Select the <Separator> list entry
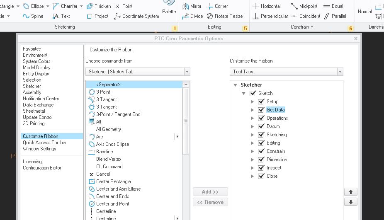Image resolution: width=384 pixels, height=220 pixels. (134, 85)
